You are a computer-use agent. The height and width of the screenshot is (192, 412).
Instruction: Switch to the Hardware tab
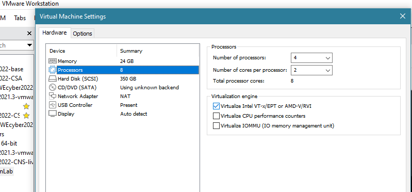pos(55,33)
